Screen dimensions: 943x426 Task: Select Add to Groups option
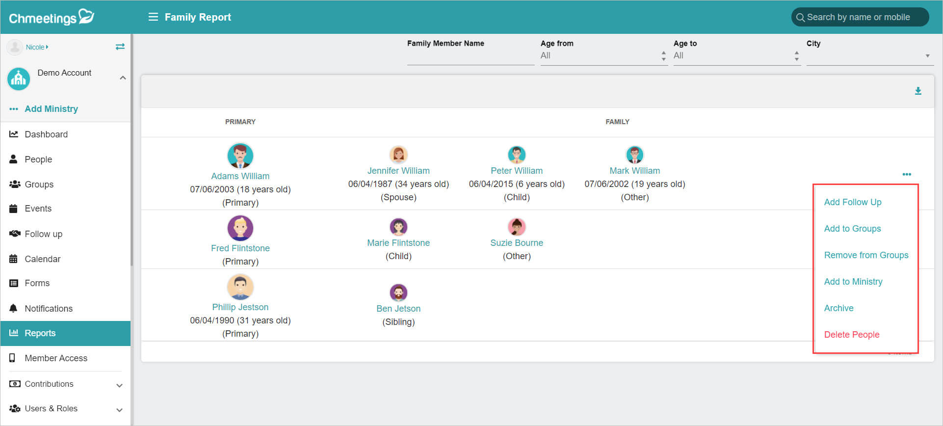[852, 228]
